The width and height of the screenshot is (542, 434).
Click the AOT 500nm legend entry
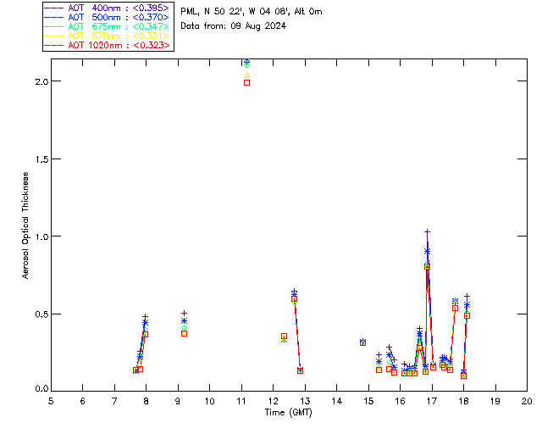(108, 17)
